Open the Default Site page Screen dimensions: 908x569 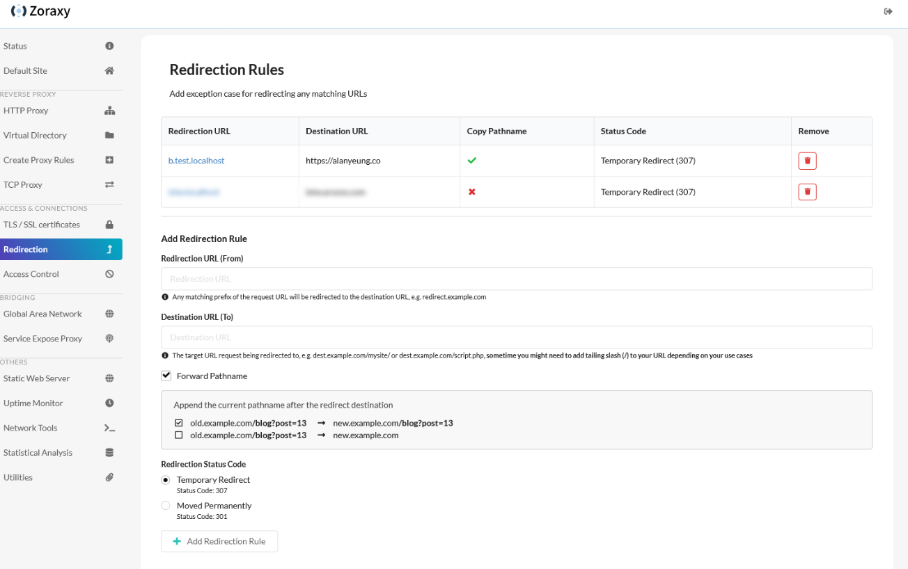coord(61,71)
